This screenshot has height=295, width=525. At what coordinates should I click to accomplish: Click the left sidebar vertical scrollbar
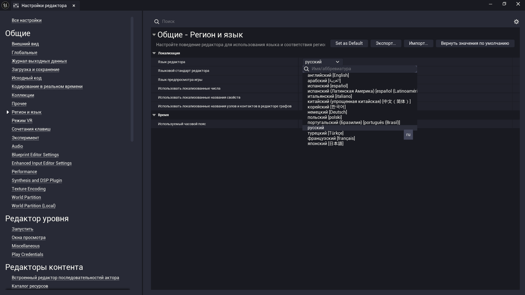click(132, 79)
